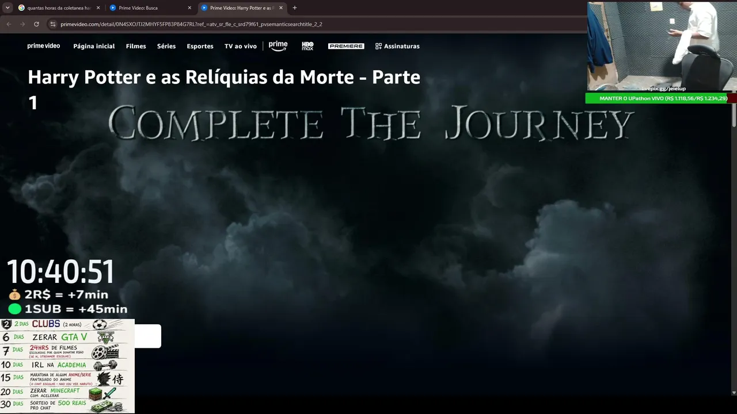Viewport: 737px width, 414px height.
Task: Click the '20 DIAS ZERAR MINECRAFT' goal row
Action: pyautogui.click(x=67, y=393)
